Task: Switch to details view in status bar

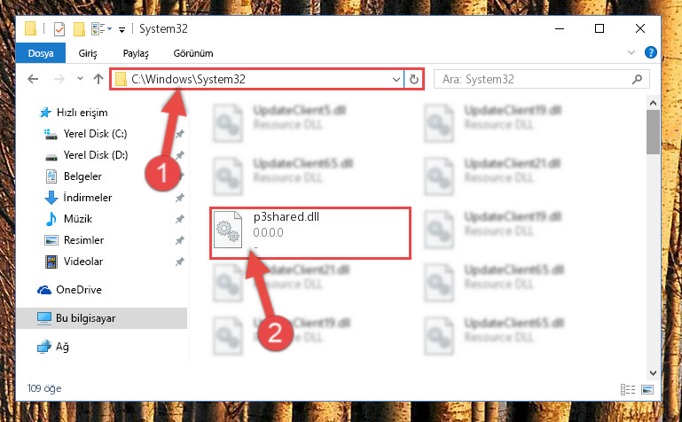Action: 628,389
